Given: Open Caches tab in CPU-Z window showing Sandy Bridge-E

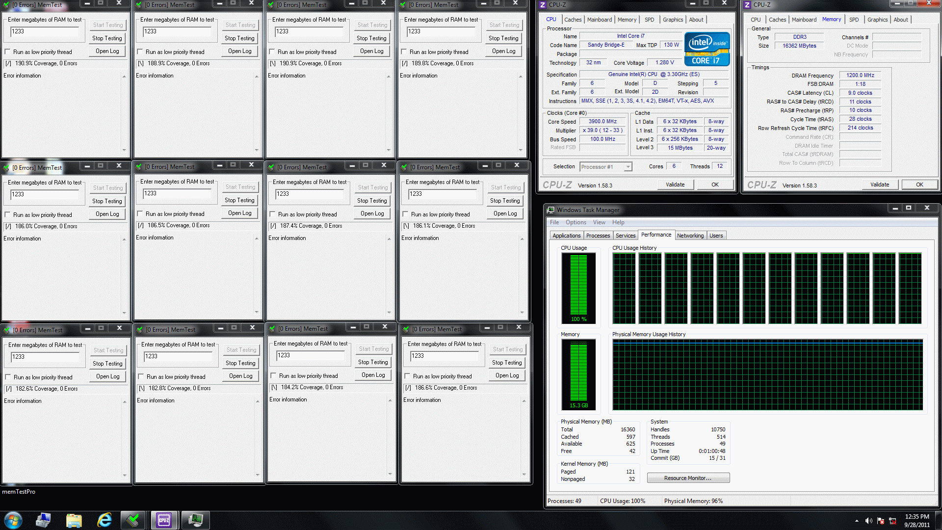Looking at the screenshot, I should pyautogui.click(x=573, y=20).
